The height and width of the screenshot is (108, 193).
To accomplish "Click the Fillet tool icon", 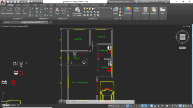I will [45, 12].
